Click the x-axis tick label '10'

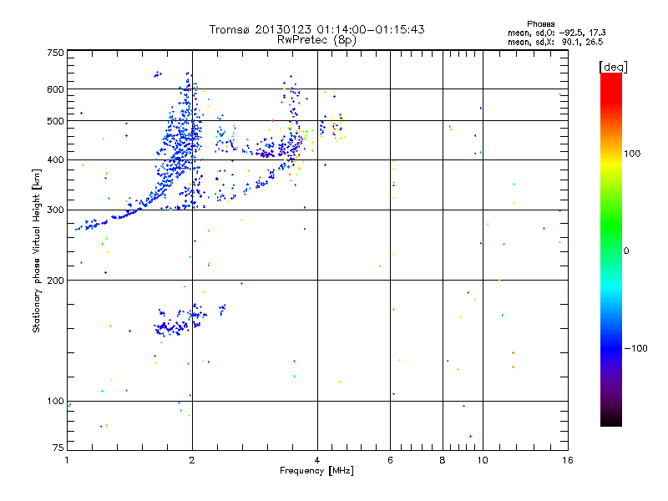tap(483, 460)
